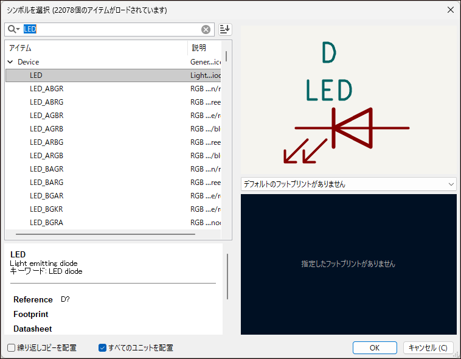Image resolution: width=461 pixels, height=359 pixels.
Task: Select the LED_ABGR symbol
Action: [46, 89]
